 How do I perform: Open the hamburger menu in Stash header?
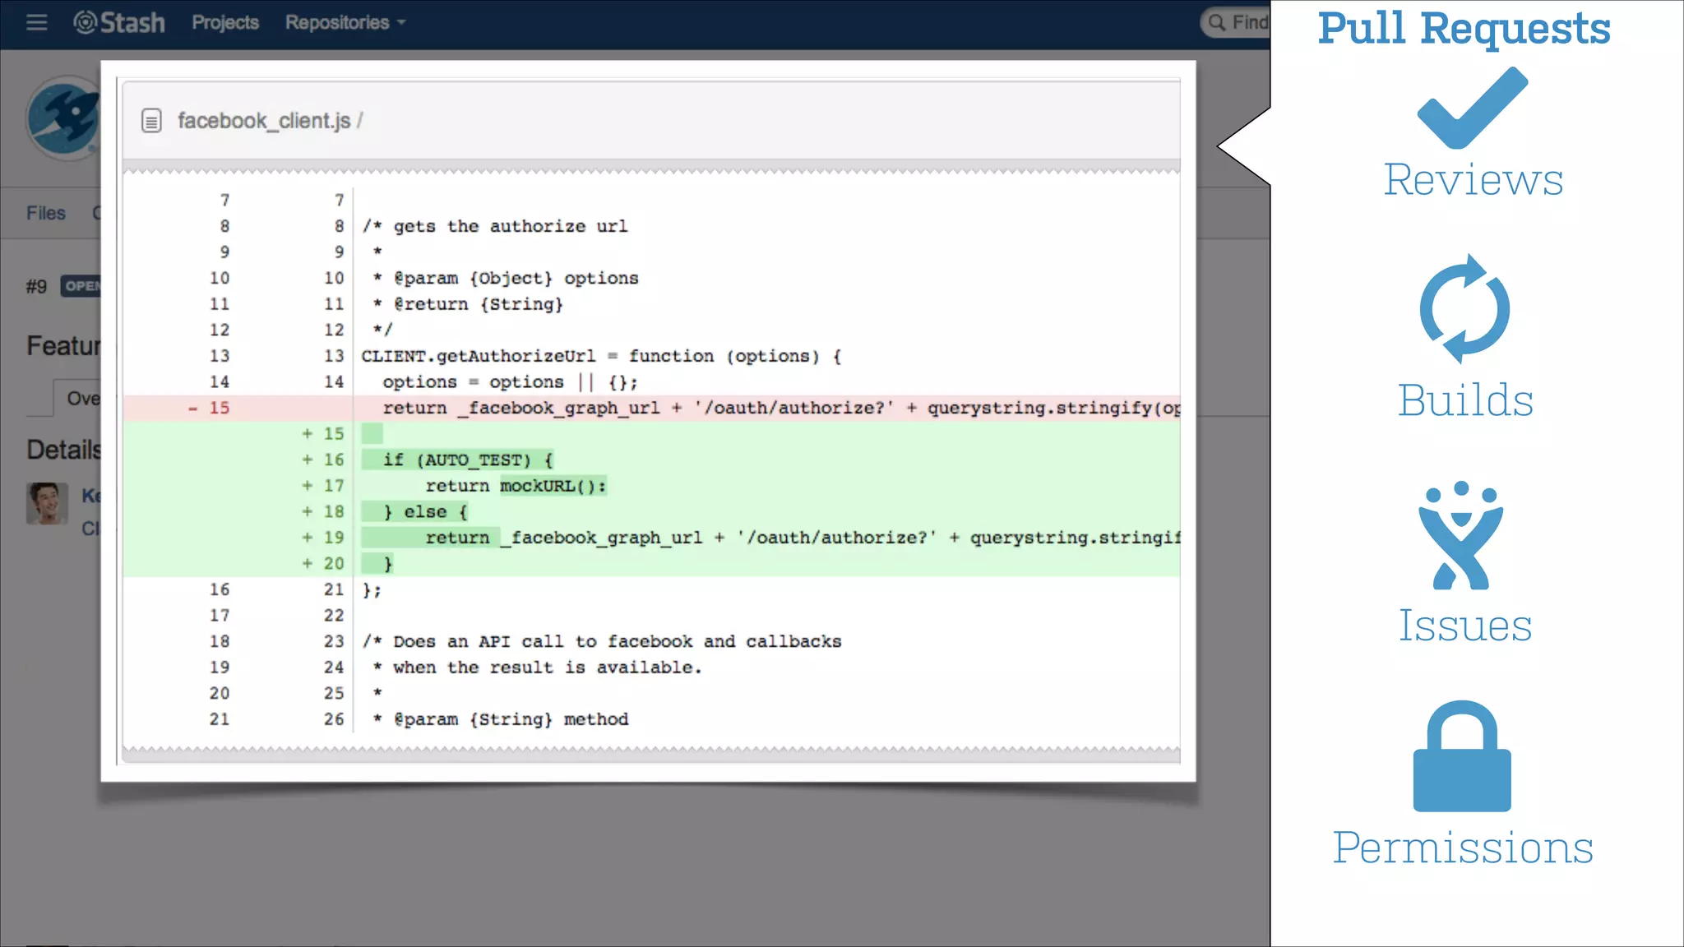36,23
